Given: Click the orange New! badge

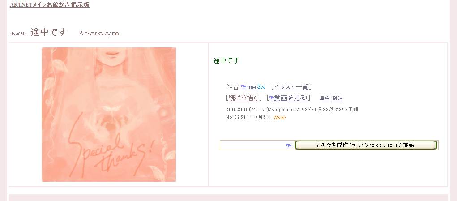Looking at the screenshot, I should point(280,117).
